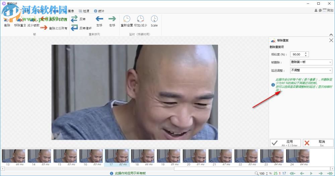This screenshot has width=335, height=176.
Task: Select frame 22 thumbnail
Action: [x=246, y=156]
